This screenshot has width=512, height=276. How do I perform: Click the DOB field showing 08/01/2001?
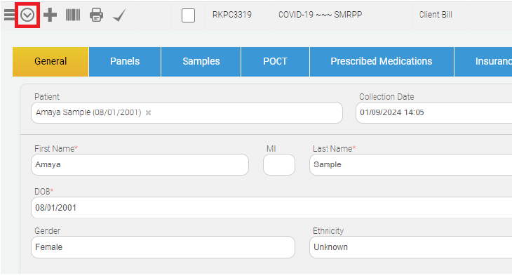(x=271, y=208)
